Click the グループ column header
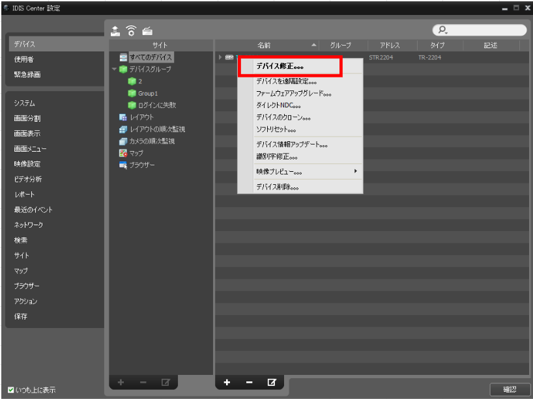533x399 pixels. (x=343, y=45)
